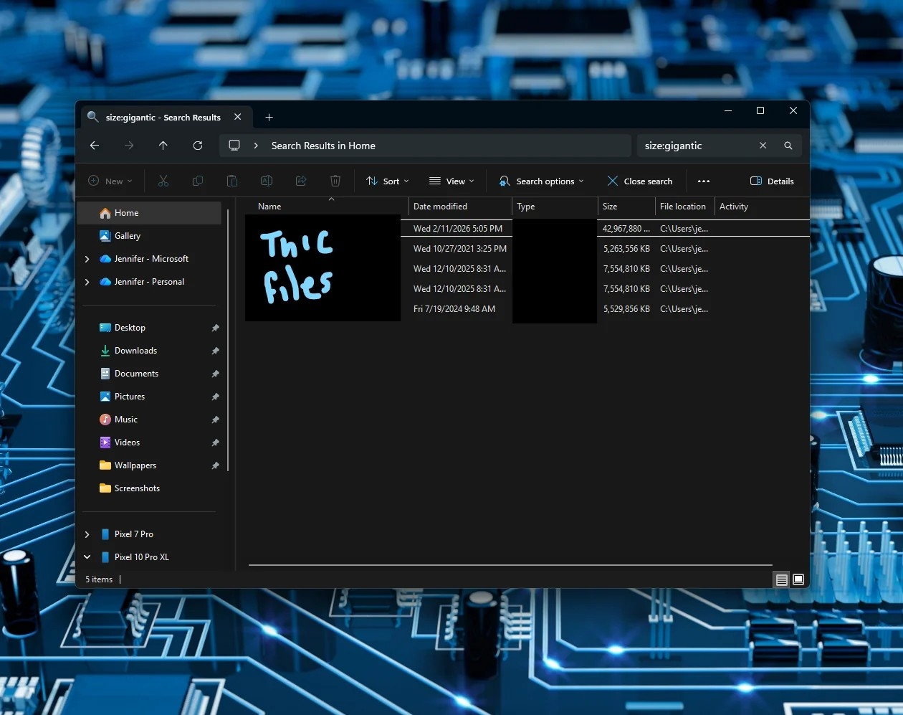The image size is (903, 715).
Task: Close the size:gigantic Search Results tab
Action: (238, 117)
